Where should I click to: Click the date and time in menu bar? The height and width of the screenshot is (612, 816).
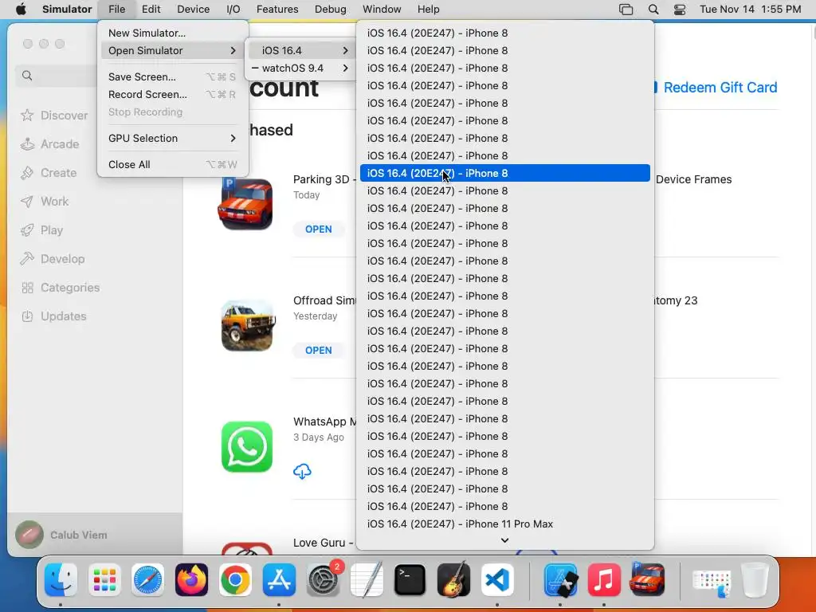[750, 10]
